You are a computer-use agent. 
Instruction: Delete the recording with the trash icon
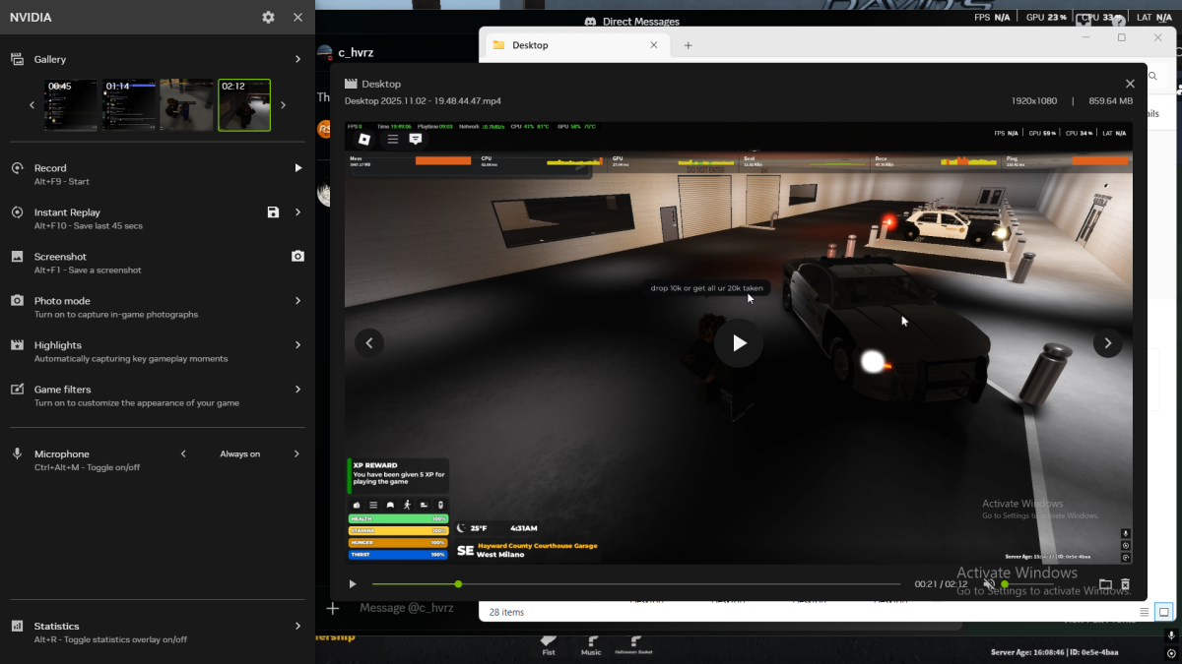coord(1125,584)
